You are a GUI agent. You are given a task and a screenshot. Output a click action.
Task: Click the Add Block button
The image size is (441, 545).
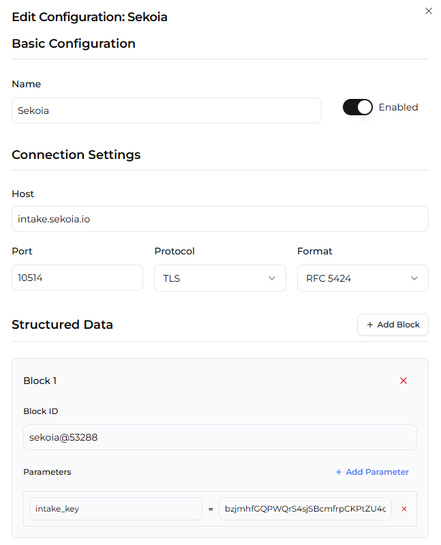[393, 325]
